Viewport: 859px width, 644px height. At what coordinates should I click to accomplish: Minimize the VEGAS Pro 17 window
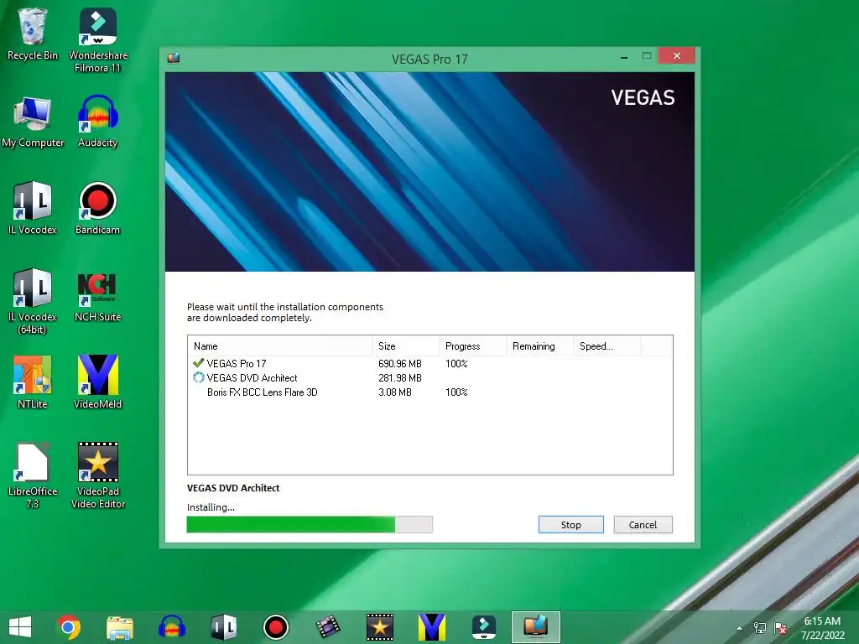coord(623,56)
